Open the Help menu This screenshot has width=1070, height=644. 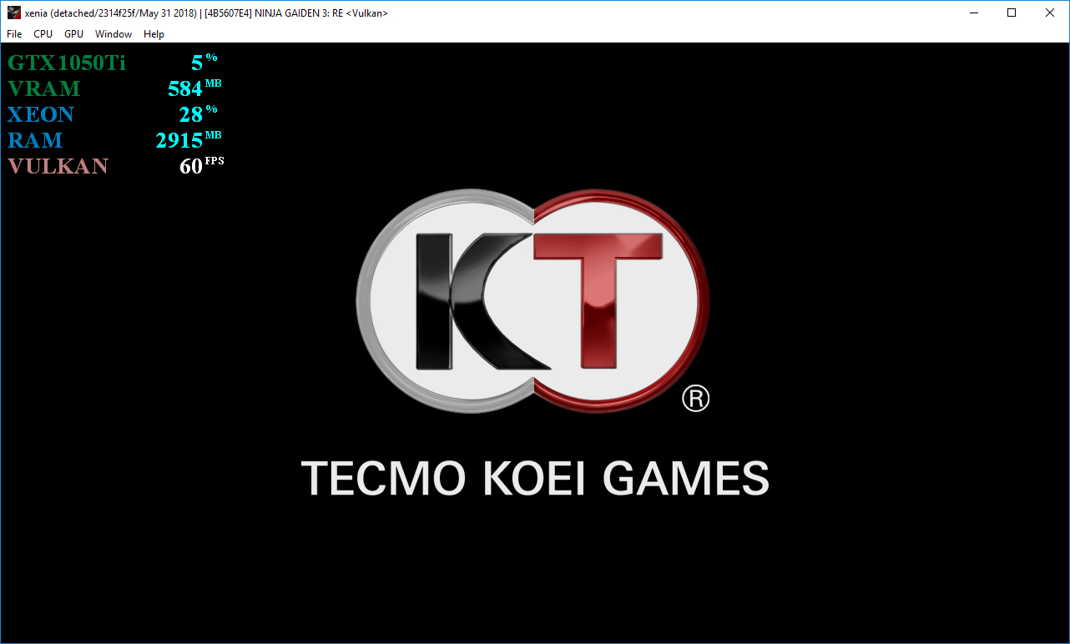tap(154, 34)
